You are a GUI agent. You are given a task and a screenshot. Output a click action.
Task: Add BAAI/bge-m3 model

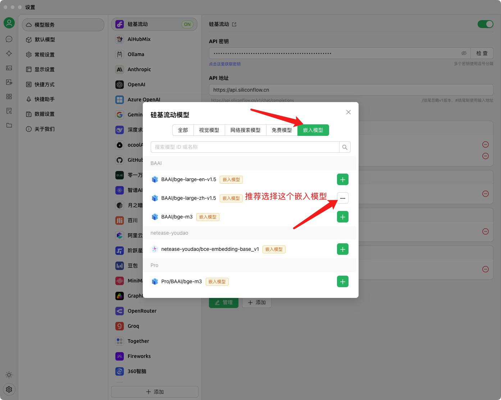point(342,217)
